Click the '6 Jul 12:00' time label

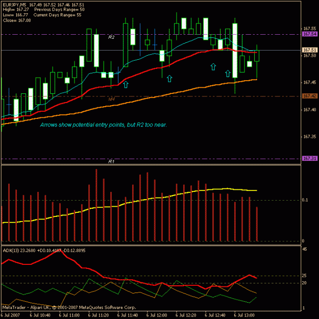pos(157,315)
